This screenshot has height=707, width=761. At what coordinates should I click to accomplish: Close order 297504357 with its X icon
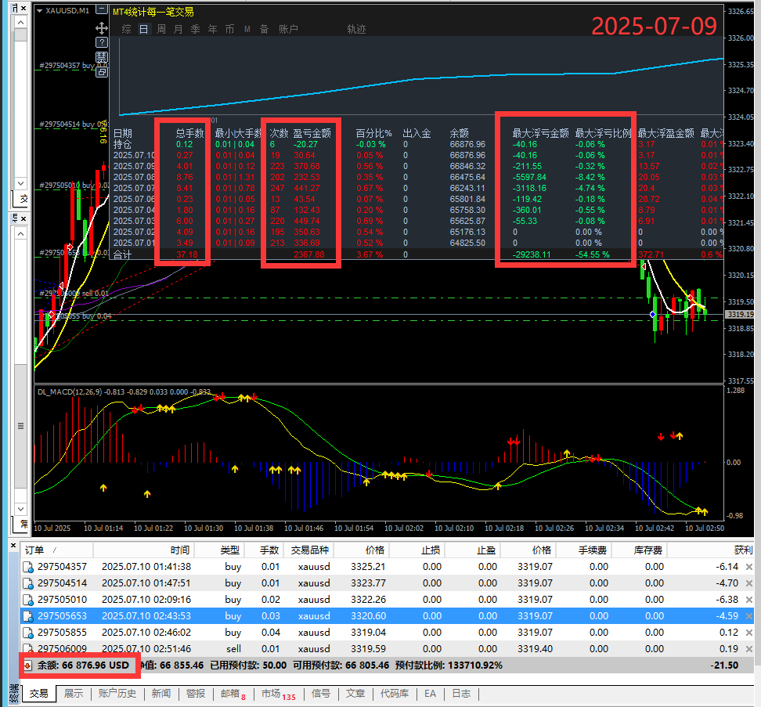pos(749,567)
